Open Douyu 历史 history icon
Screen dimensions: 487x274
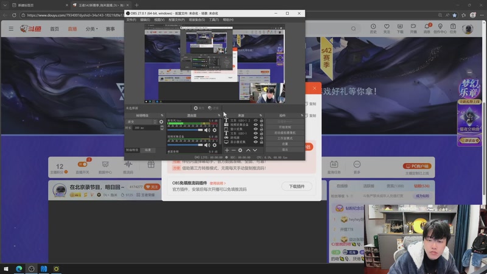[x=373, y=29]
